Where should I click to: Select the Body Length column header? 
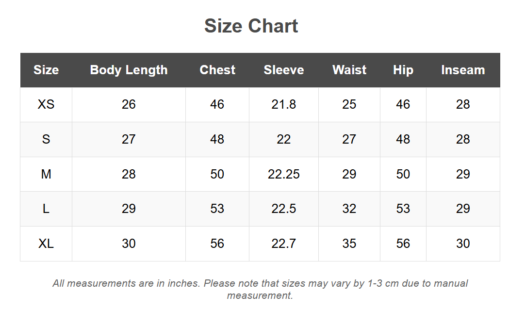(x=129, y=70)
